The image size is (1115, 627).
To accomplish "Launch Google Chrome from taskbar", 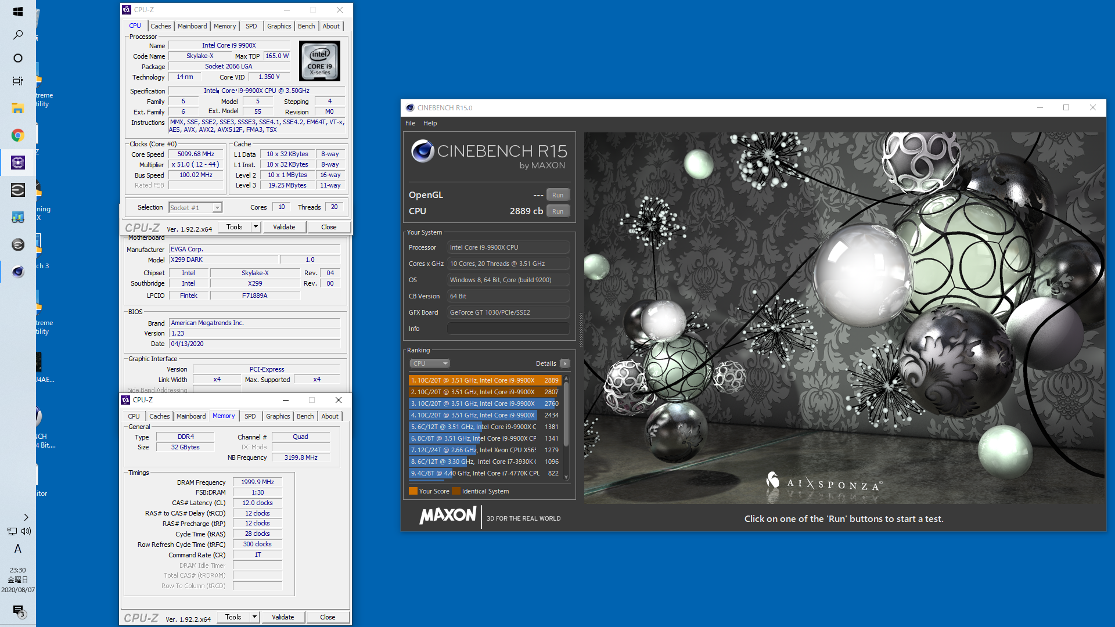I will point(17,135).
